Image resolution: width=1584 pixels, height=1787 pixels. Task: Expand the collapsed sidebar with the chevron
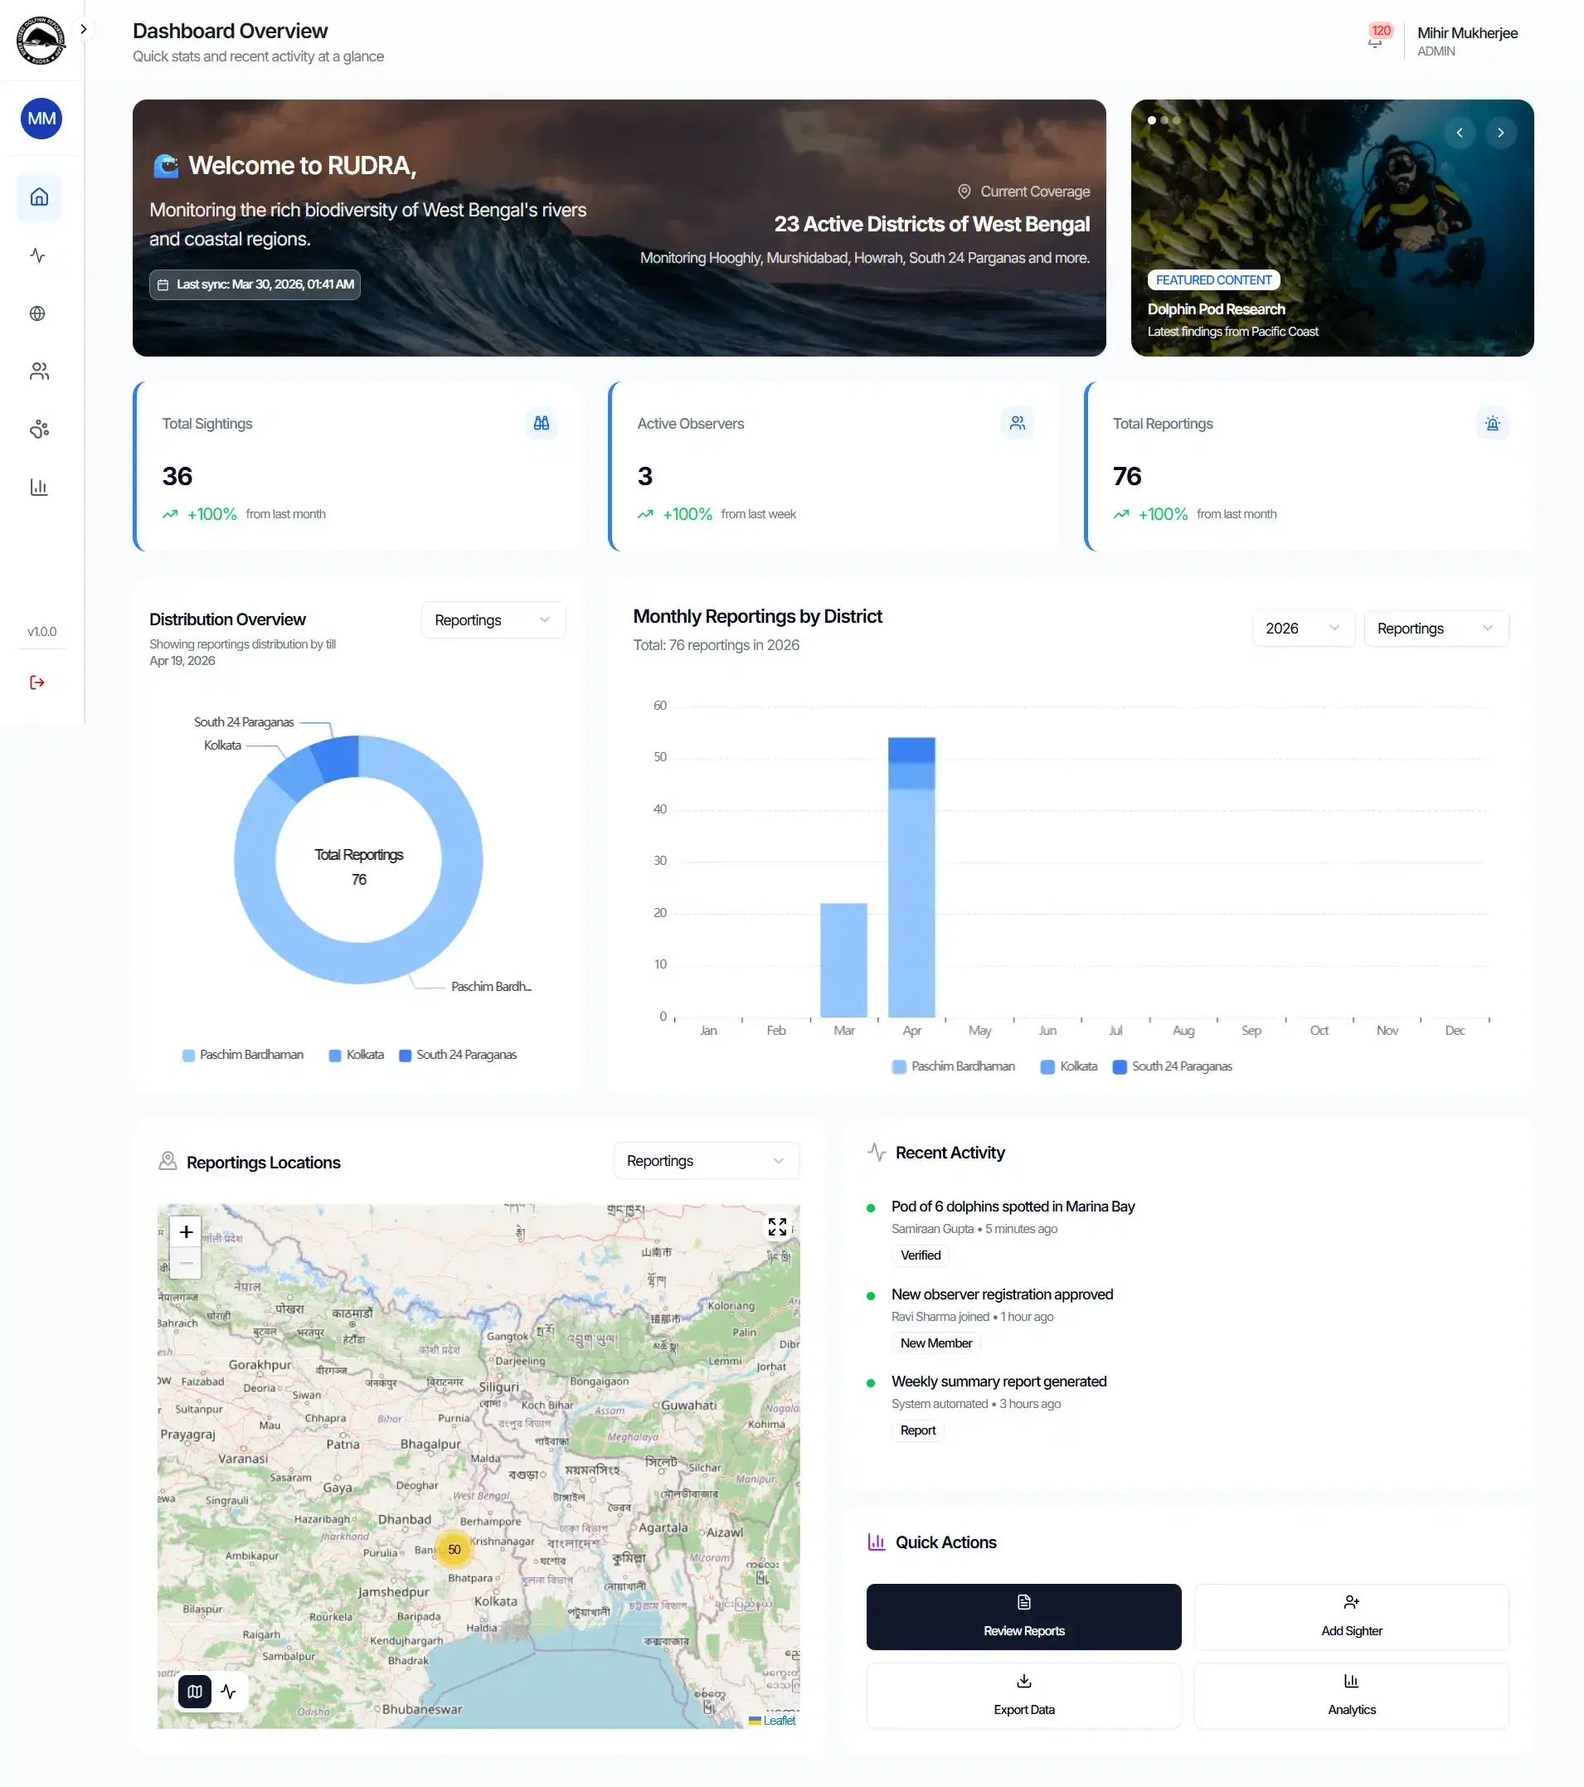click(84, 29)
